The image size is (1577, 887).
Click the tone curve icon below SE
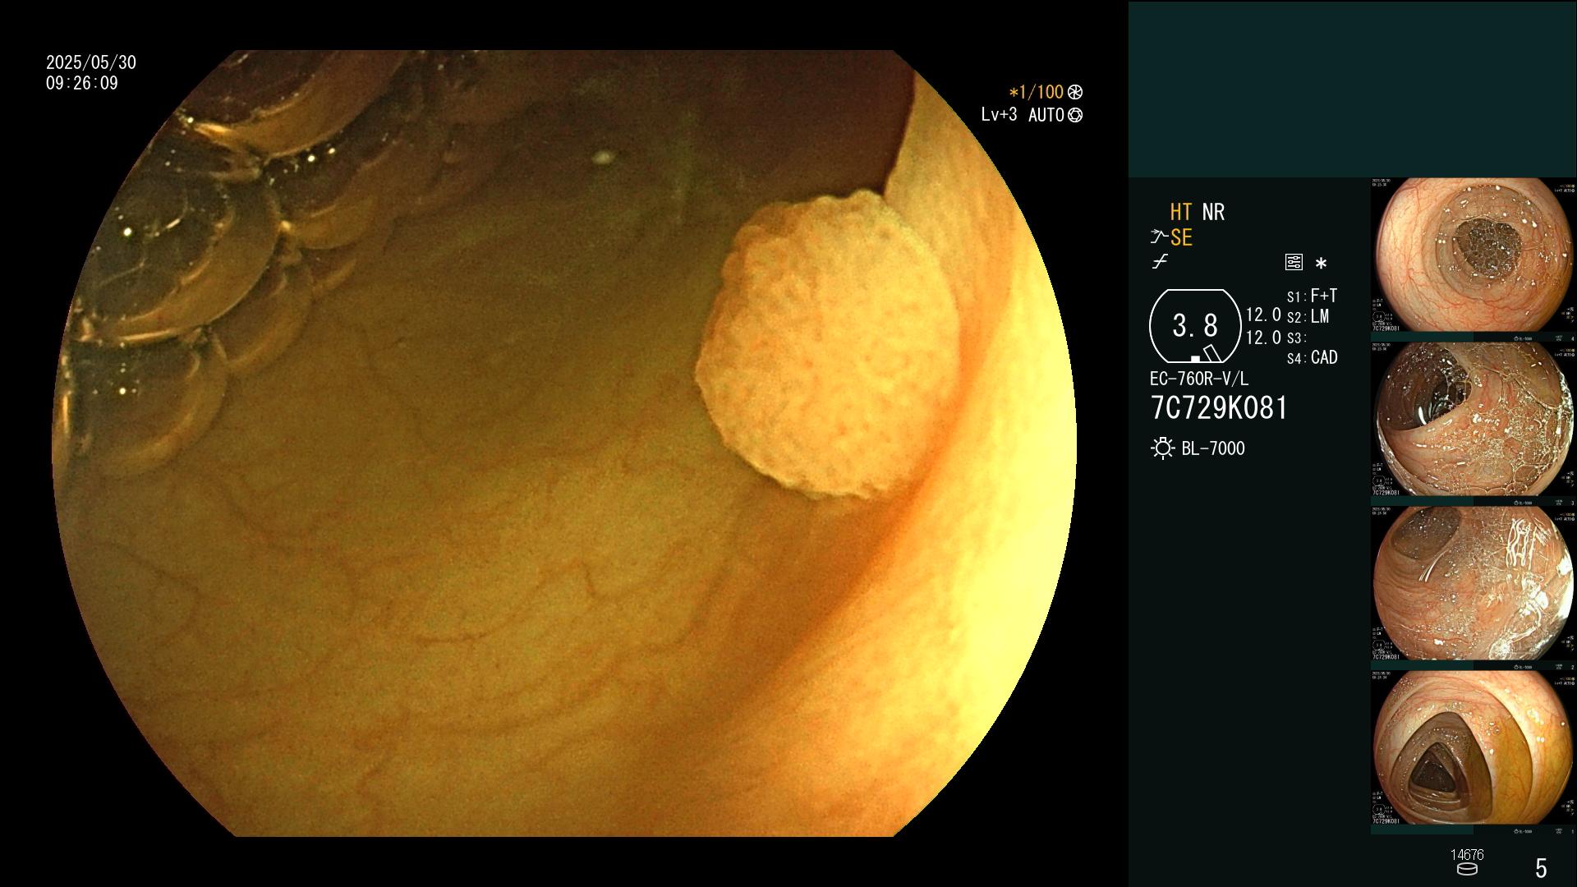1160,262
